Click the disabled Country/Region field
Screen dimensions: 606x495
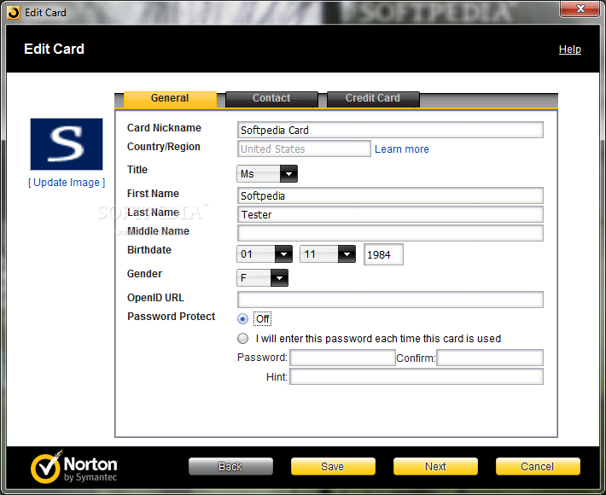304,148
